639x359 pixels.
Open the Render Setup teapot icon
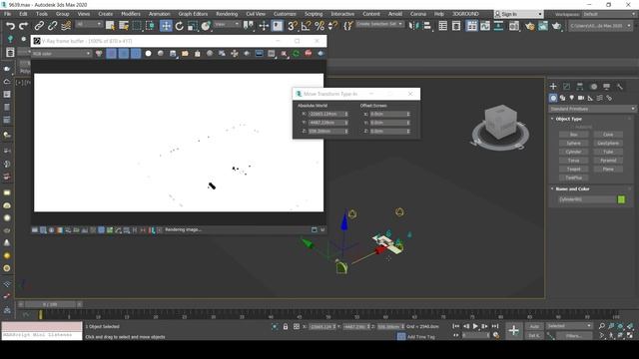coord(529,26)
